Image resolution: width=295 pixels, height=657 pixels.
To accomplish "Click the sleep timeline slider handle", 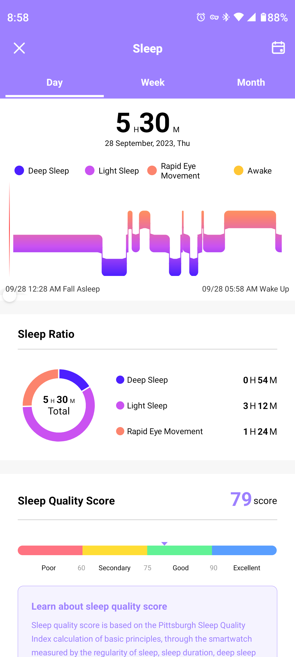I will coord(10,296).
